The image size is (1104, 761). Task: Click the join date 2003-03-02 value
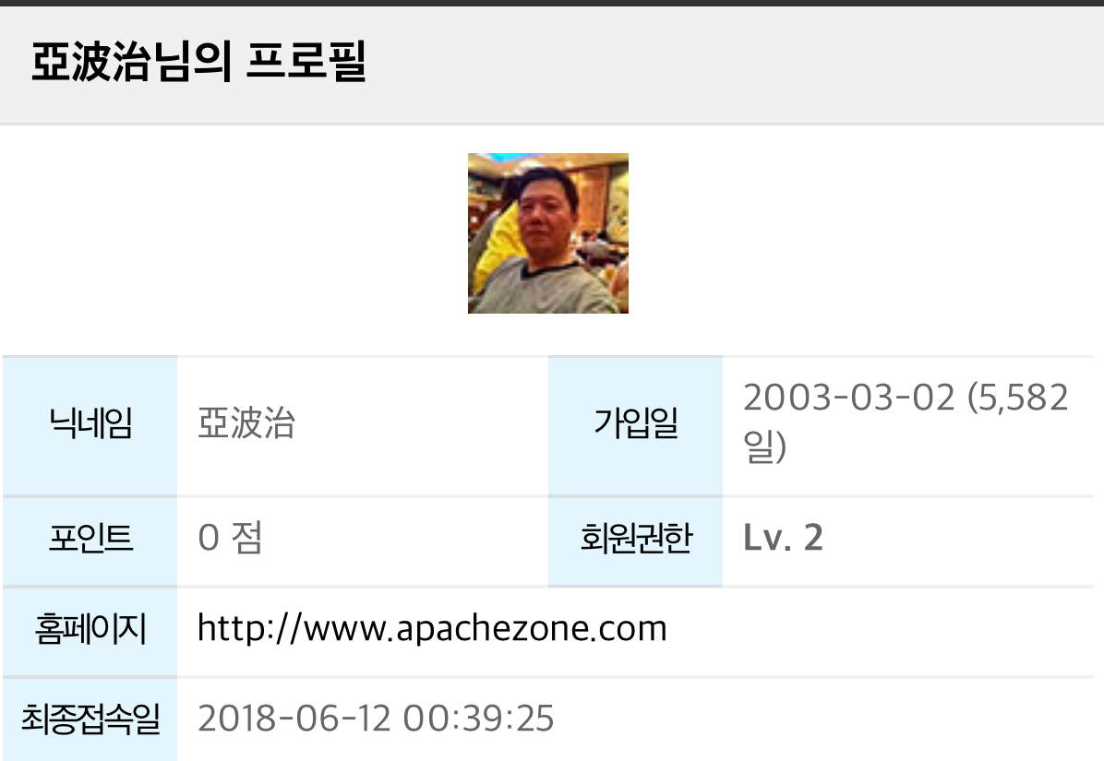point(848,398)
